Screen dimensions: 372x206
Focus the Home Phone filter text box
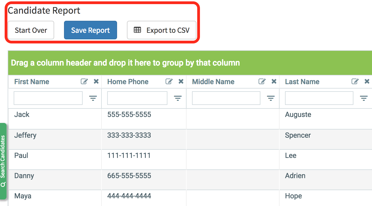click(137, 98)
